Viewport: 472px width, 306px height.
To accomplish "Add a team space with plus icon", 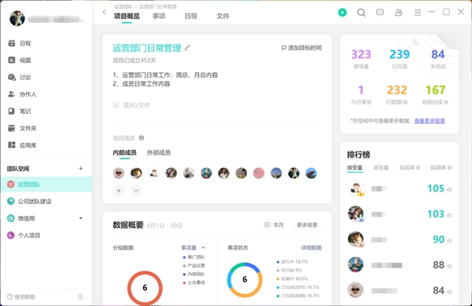I will pos(81,169).
